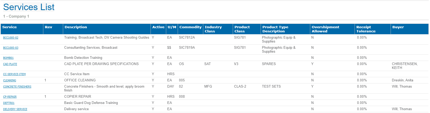The width and height of the screenshot is (430, 113).
Task: Click the CONCRETE FINISHERS link
Action: pyautogui.click(x=17, y=87)
